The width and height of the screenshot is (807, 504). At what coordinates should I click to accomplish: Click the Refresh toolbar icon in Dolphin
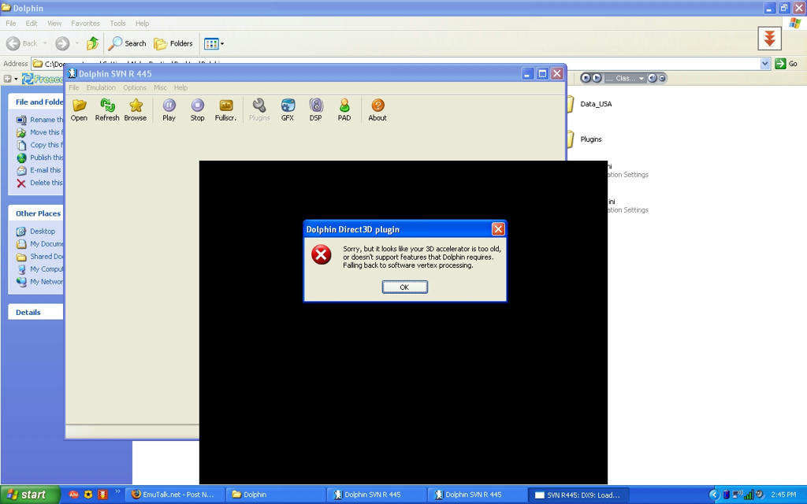[107, 110]
